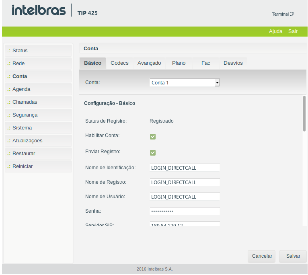
Task: Open the Segurança settings
Action: (x=39, y=115)
